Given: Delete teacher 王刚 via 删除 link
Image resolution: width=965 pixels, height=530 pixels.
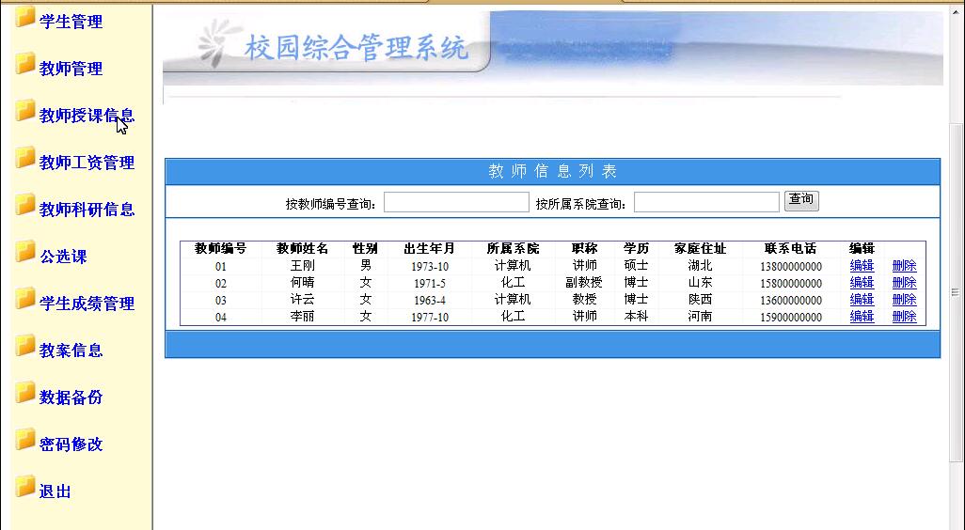Looking at the screenshot, I should tap(904, 266).
